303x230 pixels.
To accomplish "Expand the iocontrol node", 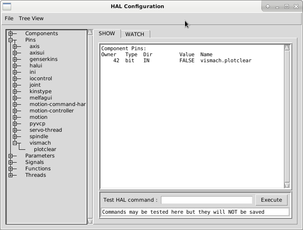I will (x=15, y=79).
